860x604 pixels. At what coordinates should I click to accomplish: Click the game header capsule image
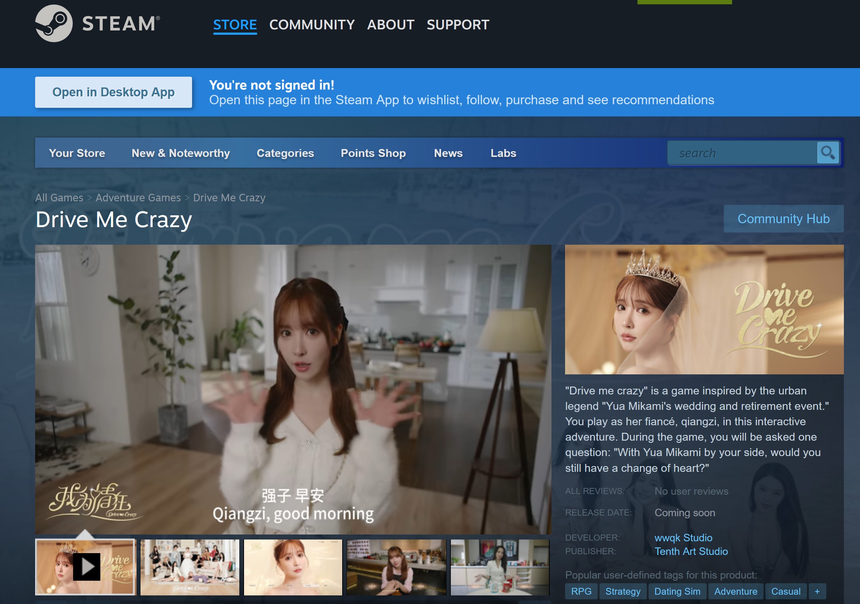coord(704,309)
